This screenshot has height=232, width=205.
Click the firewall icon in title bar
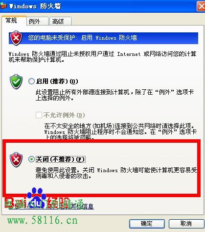tap(3, 6)
